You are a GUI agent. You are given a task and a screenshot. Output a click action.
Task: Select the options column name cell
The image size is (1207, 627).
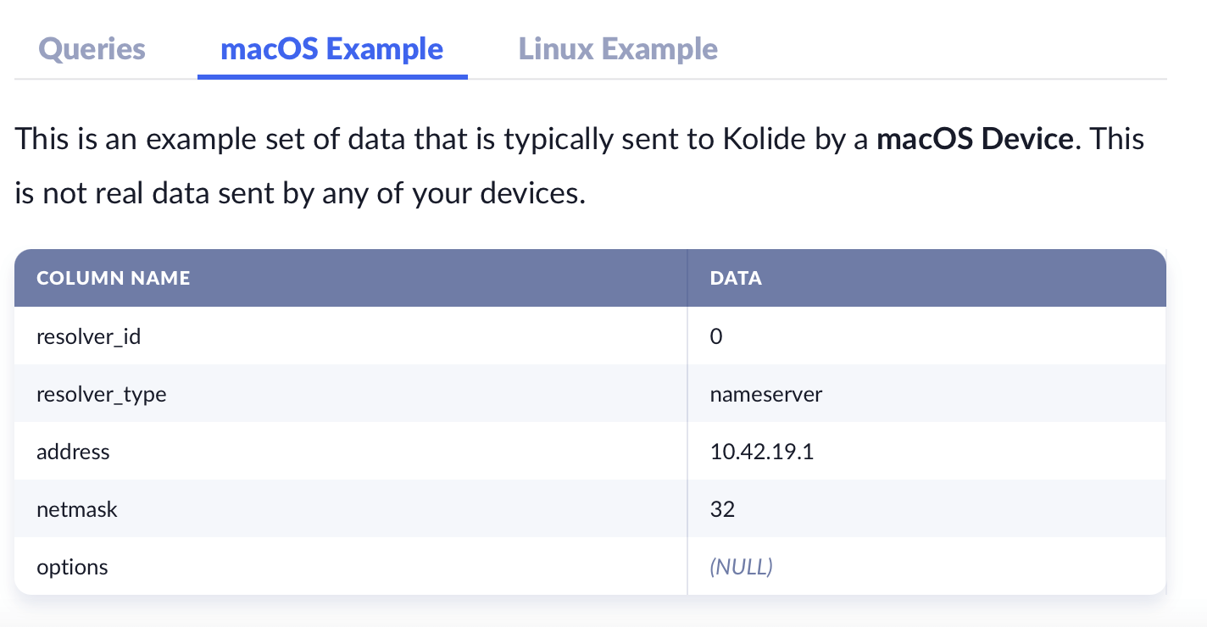72,568
